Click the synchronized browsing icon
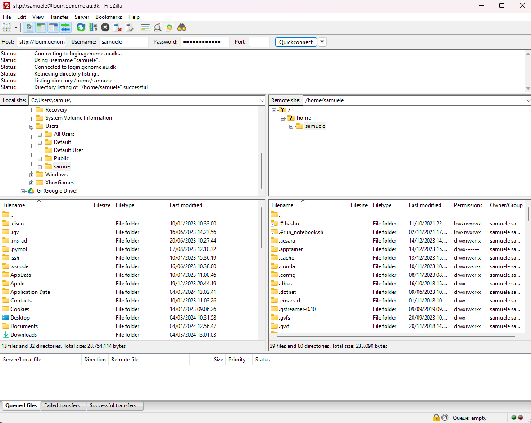 169,27
